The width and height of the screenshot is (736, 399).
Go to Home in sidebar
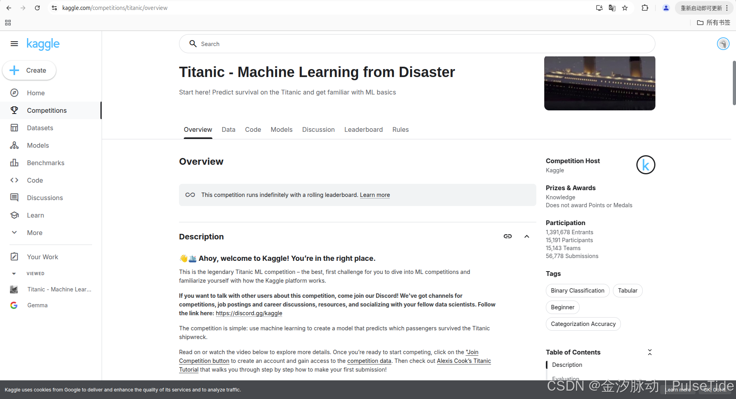tap(51, 93)
